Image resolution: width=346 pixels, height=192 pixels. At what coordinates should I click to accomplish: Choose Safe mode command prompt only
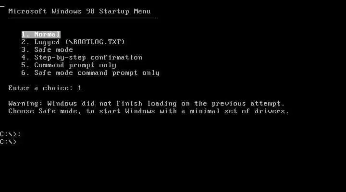point(90,73)
